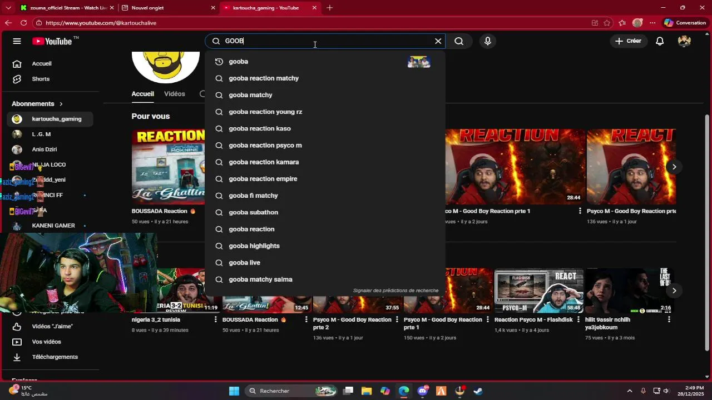Show hidden system tray icons
712x400 pixels.
[630, 391]
